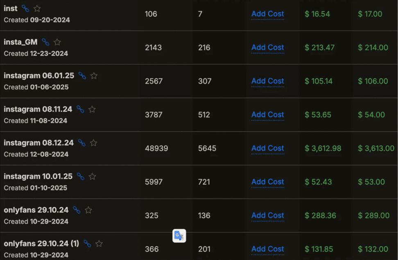
Task: Add a cost for onlyfans 29.10.24 (1)
Action: tap(267, 249)
